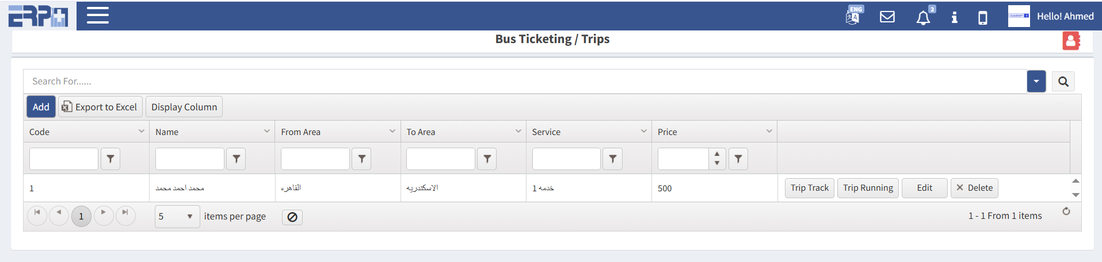
Task: Expand the search options dropdown arrow
Action: point(1036,82)
